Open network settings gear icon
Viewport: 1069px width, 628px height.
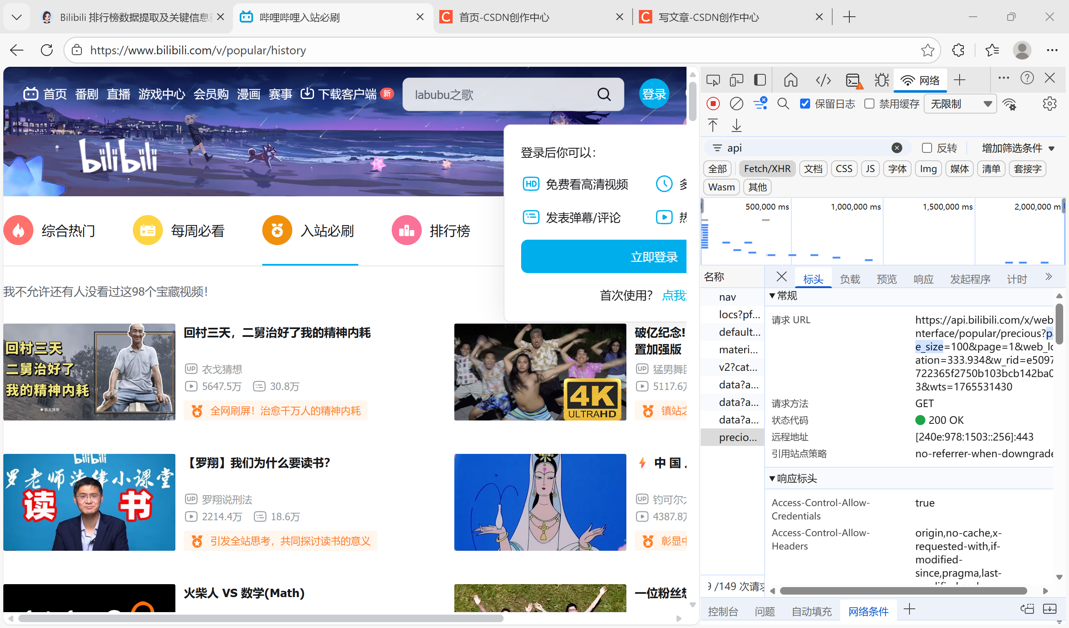[1049, 104]
